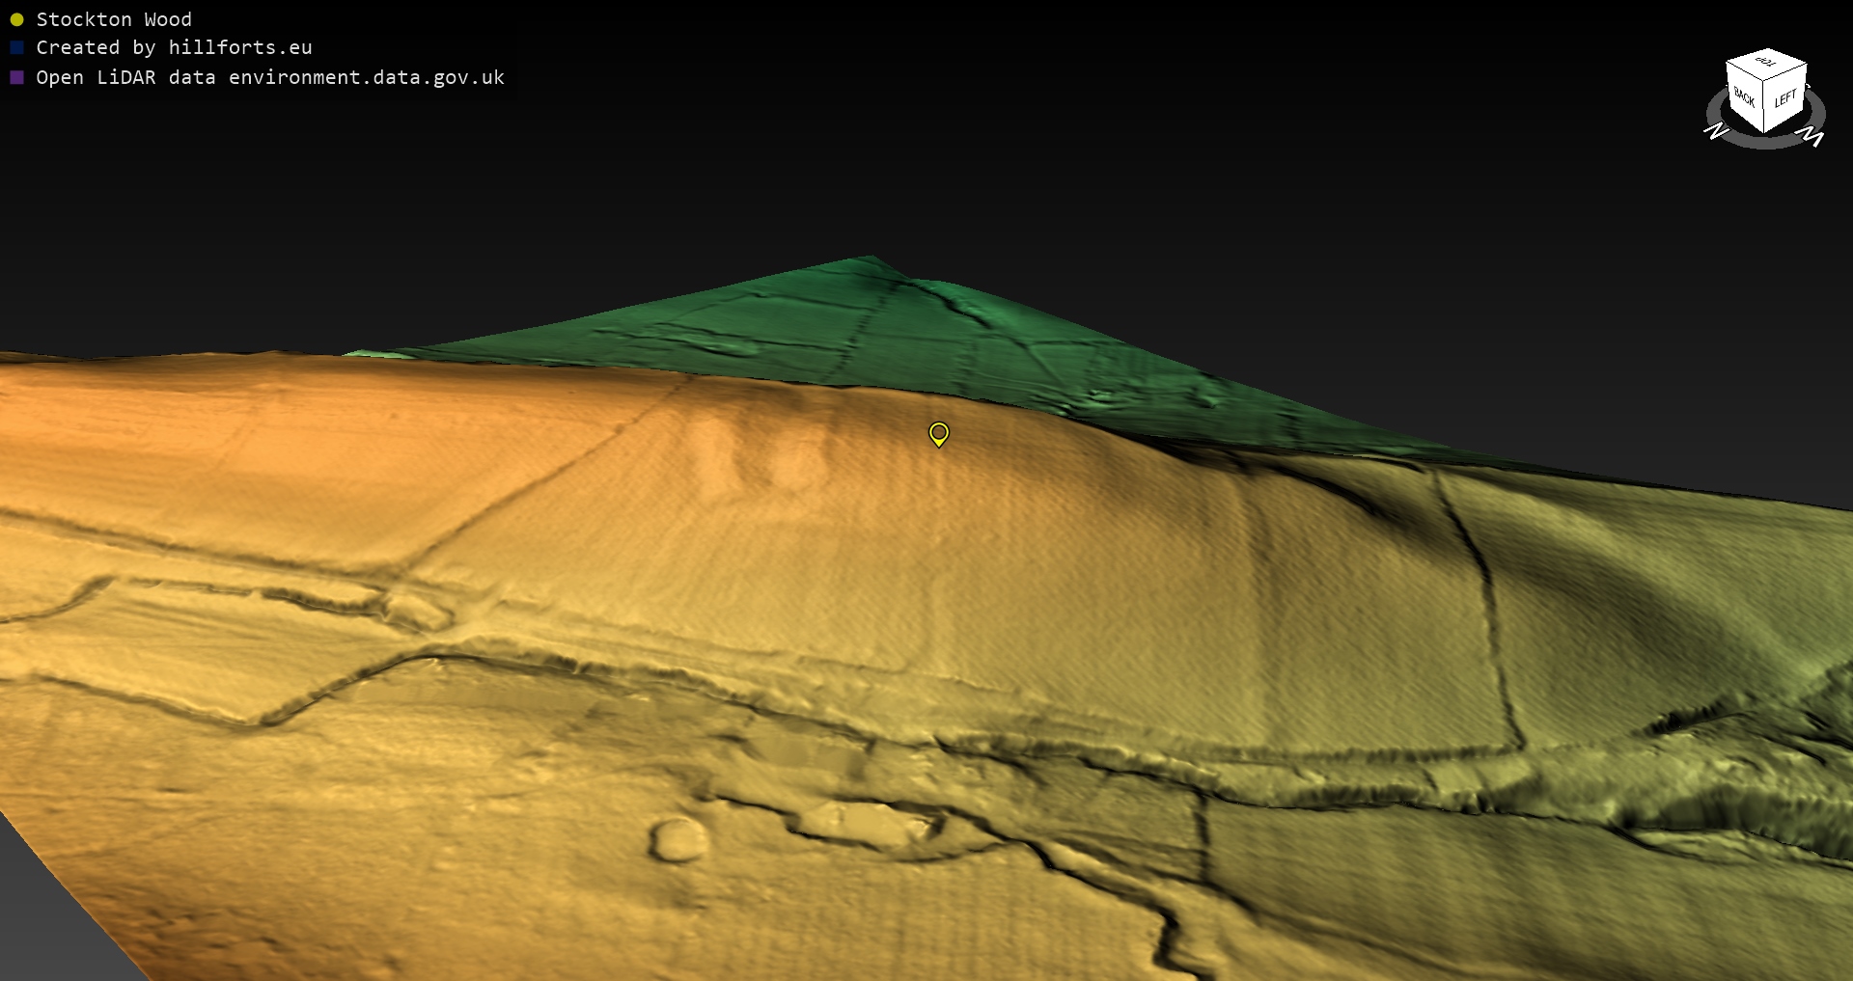
Task: Click the grey compass ring below the cube
Action: pos(1765,142)
